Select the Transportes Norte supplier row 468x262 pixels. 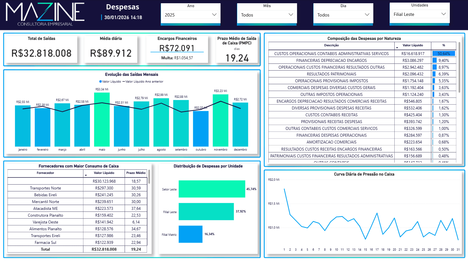[x=45, y=188]
